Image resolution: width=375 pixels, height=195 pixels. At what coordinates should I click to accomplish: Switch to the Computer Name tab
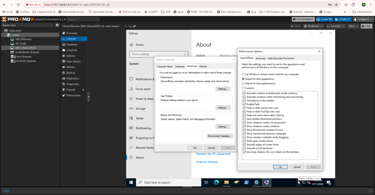[165, 67]
